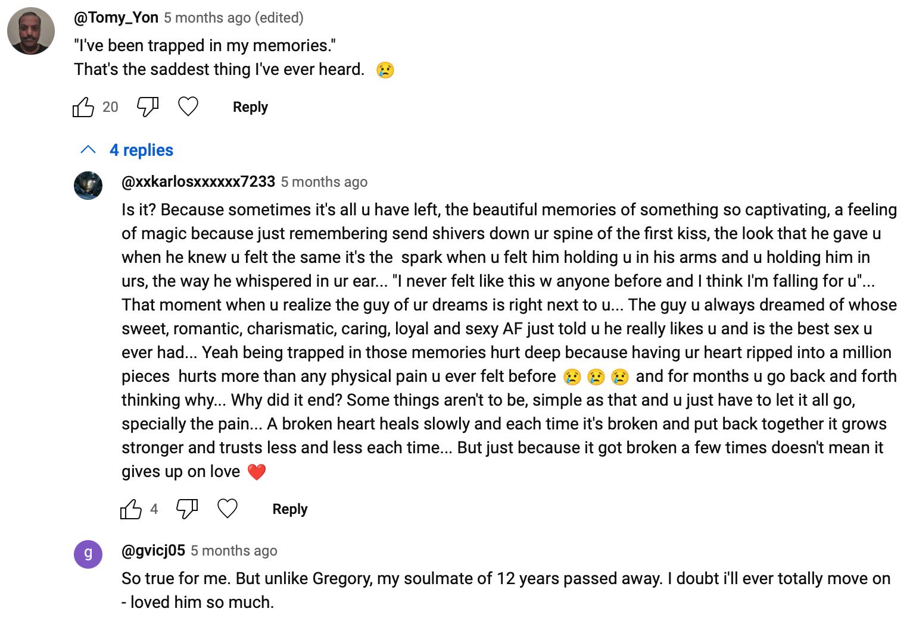913x621 pixels.
Task: Dislike the @Tomy_Yon comment
Action: point(148,107)
